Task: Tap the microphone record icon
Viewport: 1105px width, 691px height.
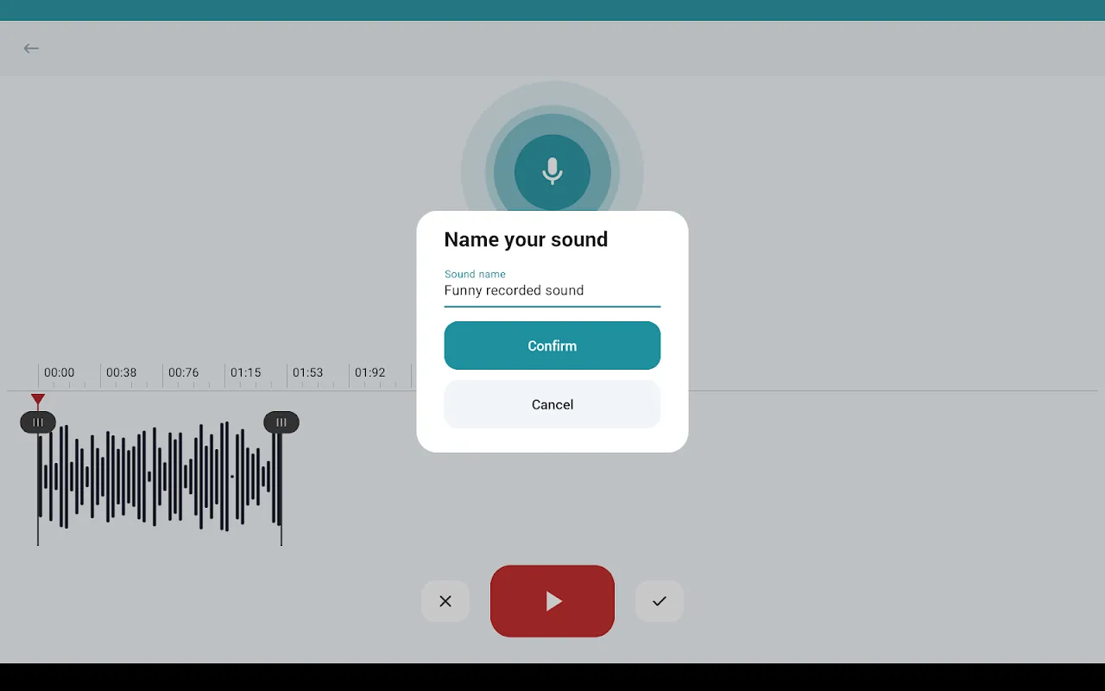Action: (552, 172)
